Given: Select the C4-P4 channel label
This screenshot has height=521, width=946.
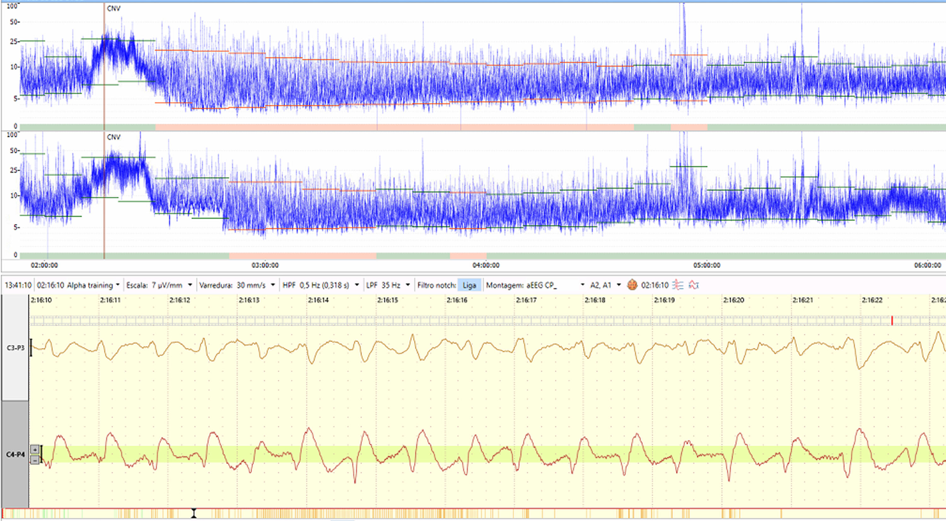Looking at the screenshot, I should click(x=15, y=454).
